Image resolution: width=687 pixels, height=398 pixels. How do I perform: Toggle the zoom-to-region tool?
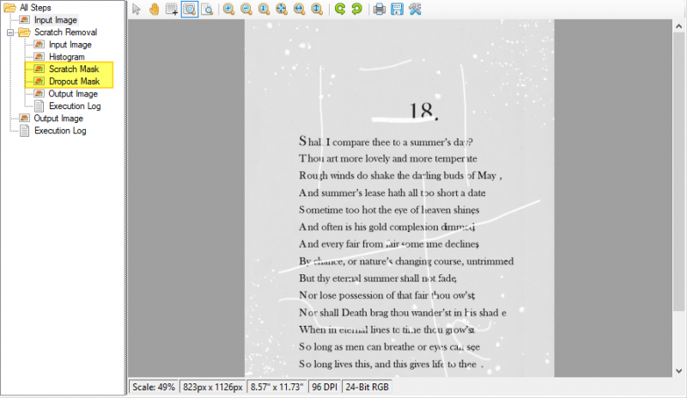189,9
